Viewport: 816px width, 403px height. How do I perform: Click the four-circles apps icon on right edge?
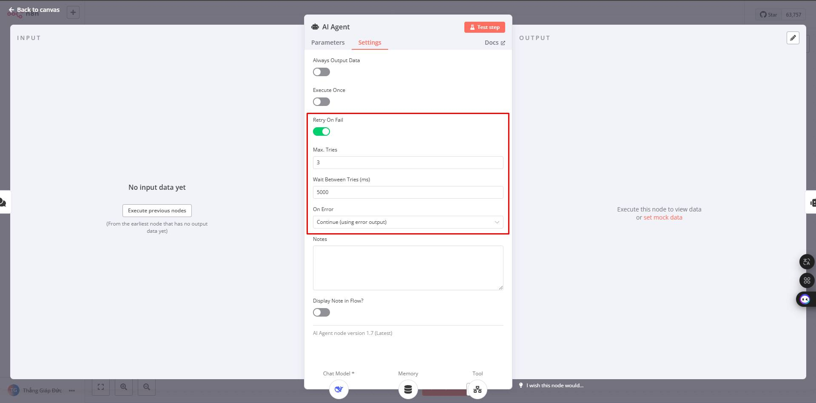pos(807,280)
